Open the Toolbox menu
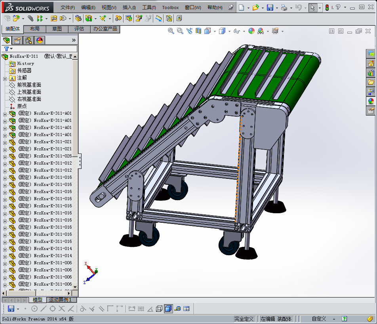This screenshot has height=324, width=377. [x=170, y=8]
